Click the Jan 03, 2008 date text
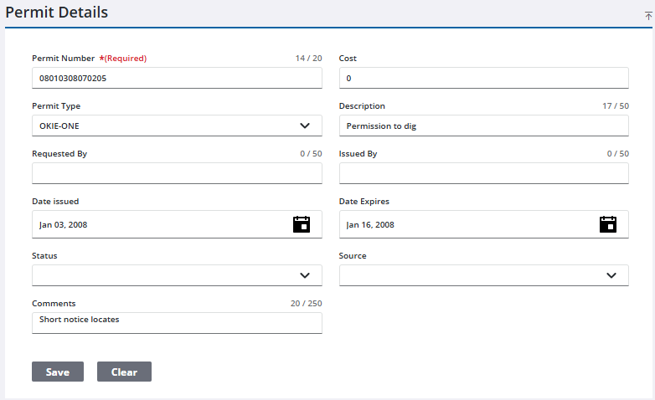655x400 pixels. [x=64, y=224]
